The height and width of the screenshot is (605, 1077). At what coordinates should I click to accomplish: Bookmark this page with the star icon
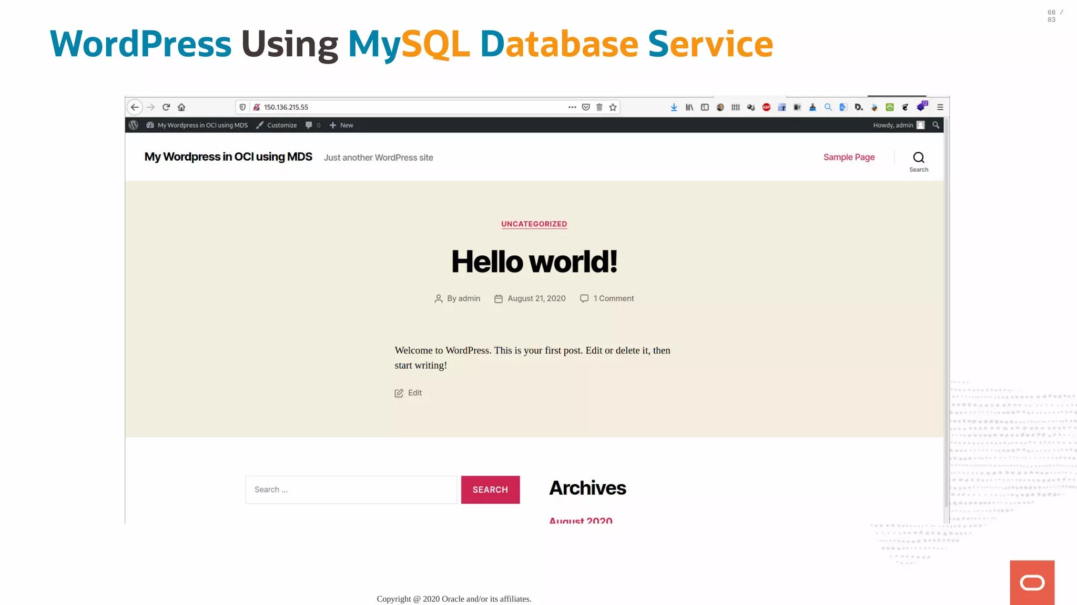pyautogui.click(x=613, y=107)
